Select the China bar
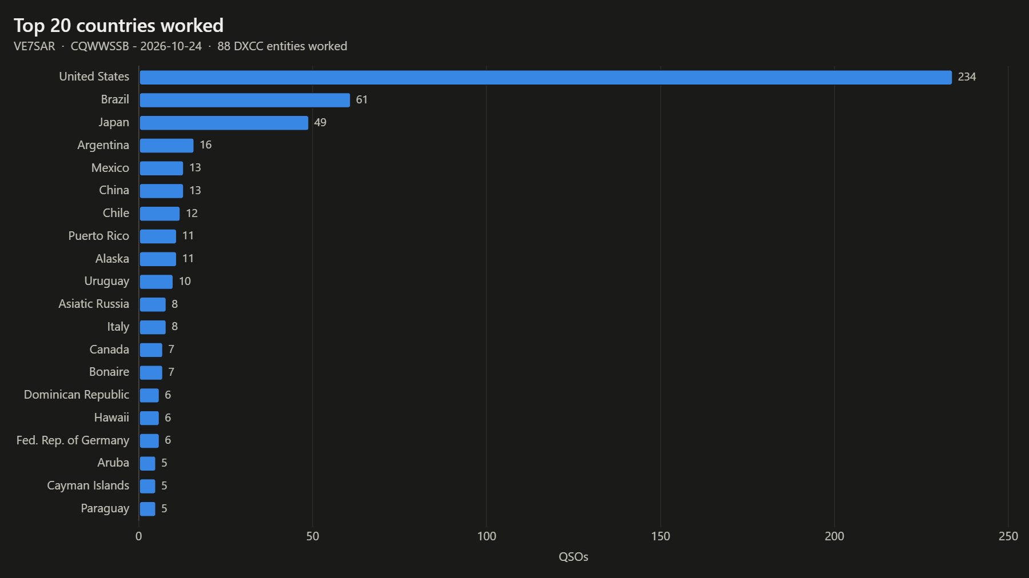This screenshot has height=578, width=1029. (161, 191)
